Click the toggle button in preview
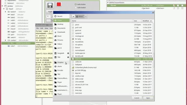 [50, 12]
